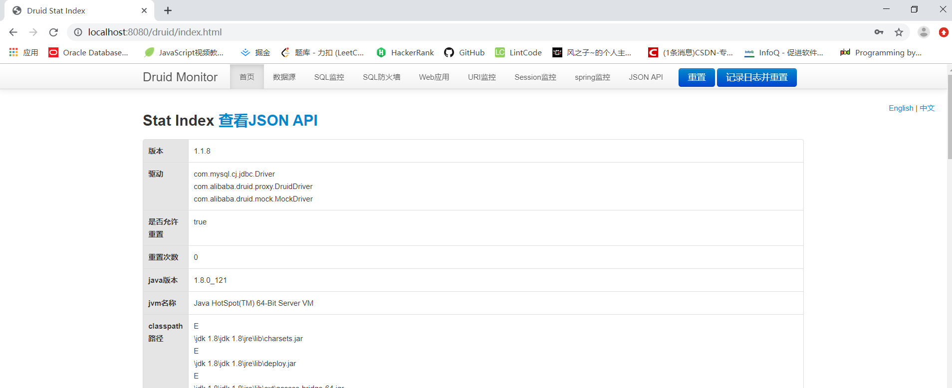Open site information icon in address bar
The height and width of the screenshot is (388, 952).
point(78,32)
